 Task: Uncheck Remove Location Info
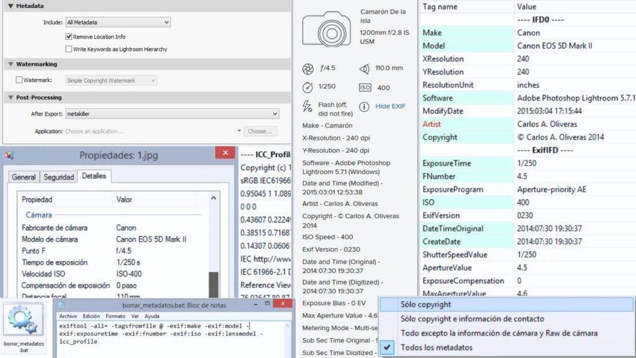[68, 35]
